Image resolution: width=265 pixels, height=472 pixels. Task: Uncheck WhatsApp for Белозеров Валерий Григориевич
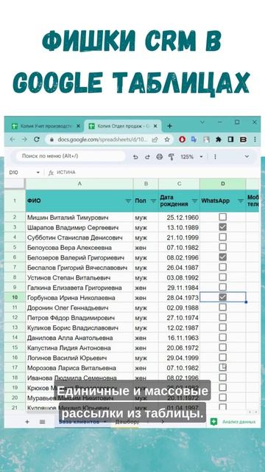click(222, 257)
